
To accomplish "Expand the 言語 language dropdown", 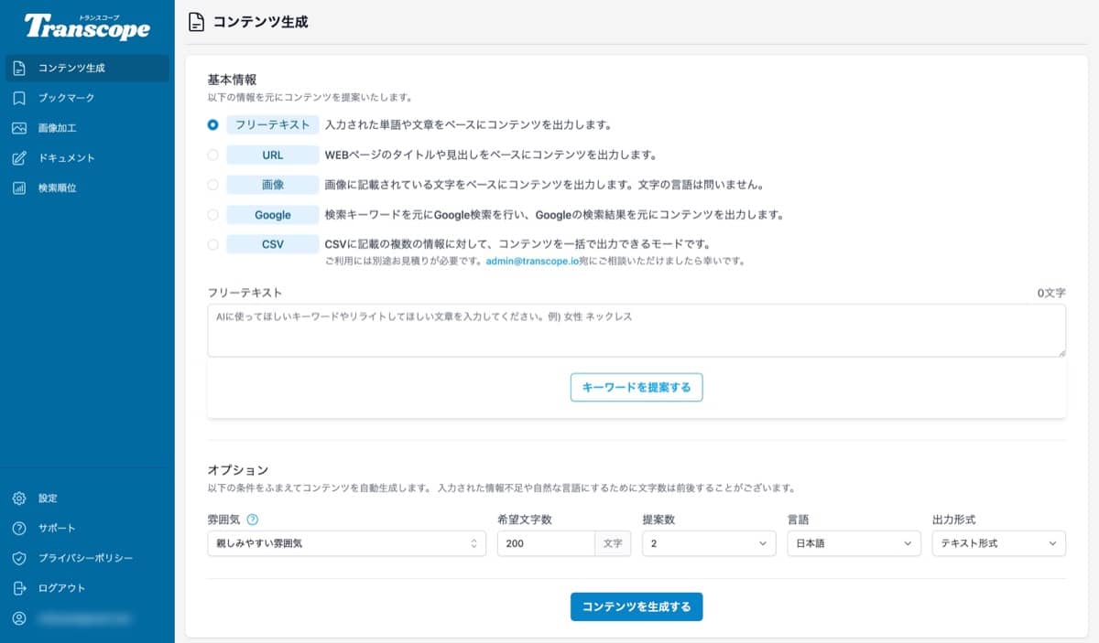I will click(854, 543).
